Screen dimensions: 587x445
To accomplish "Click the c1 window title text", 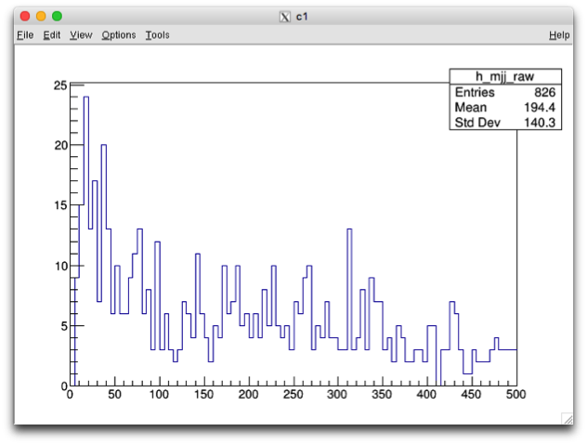I will (x=303, y=17).
